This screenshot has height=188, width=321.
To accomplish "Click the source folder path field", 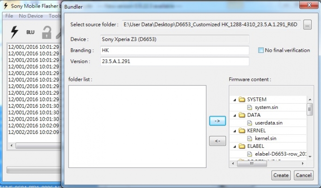I will [x=211, y=25].
